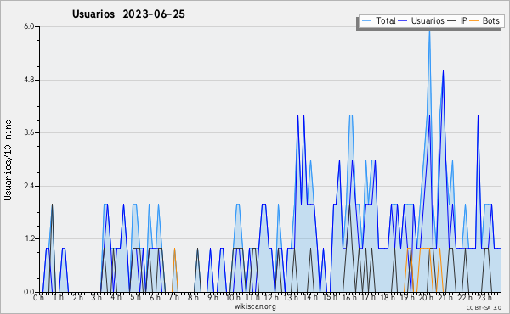Click the x-axis label '12 h'
The width and height of the screenshot is (510, 314).
pos(272,298)
